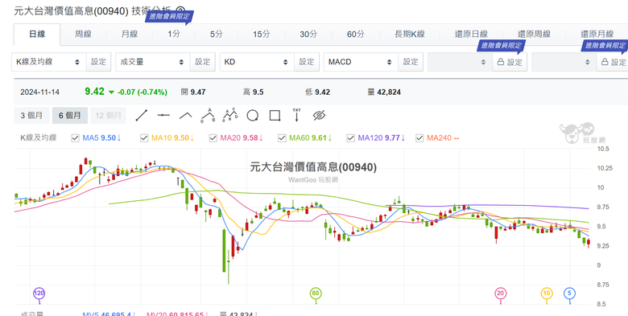Pick the ABCD wave pattern tool
628x316 pixels.
point(230,115)
